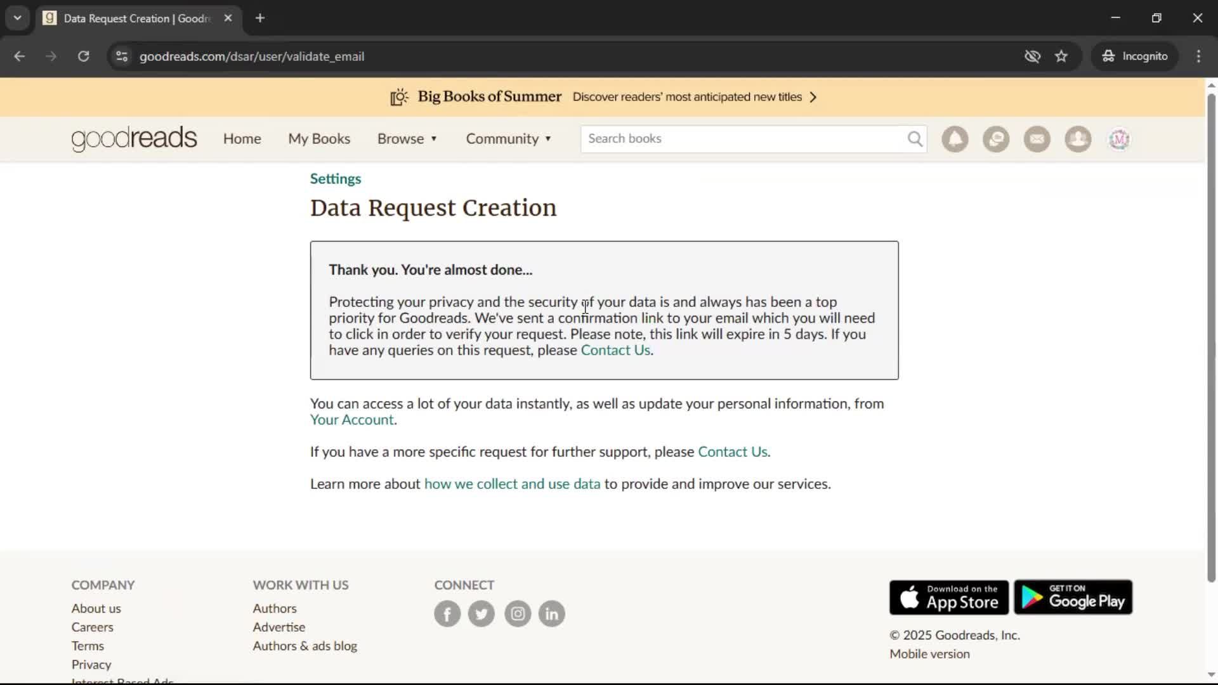This screenshot has height=685, width=1218.
Task: Click the Incognito indicator button
Action: pos(1135,56)
